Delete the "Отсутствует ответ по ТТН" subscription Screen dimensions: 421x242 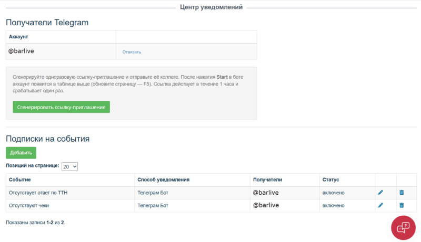[402, 193]
